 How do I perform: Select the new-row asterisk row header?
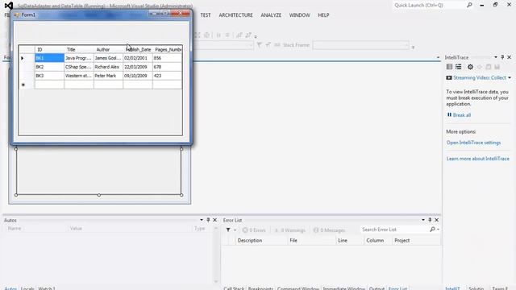click(27, 85)
